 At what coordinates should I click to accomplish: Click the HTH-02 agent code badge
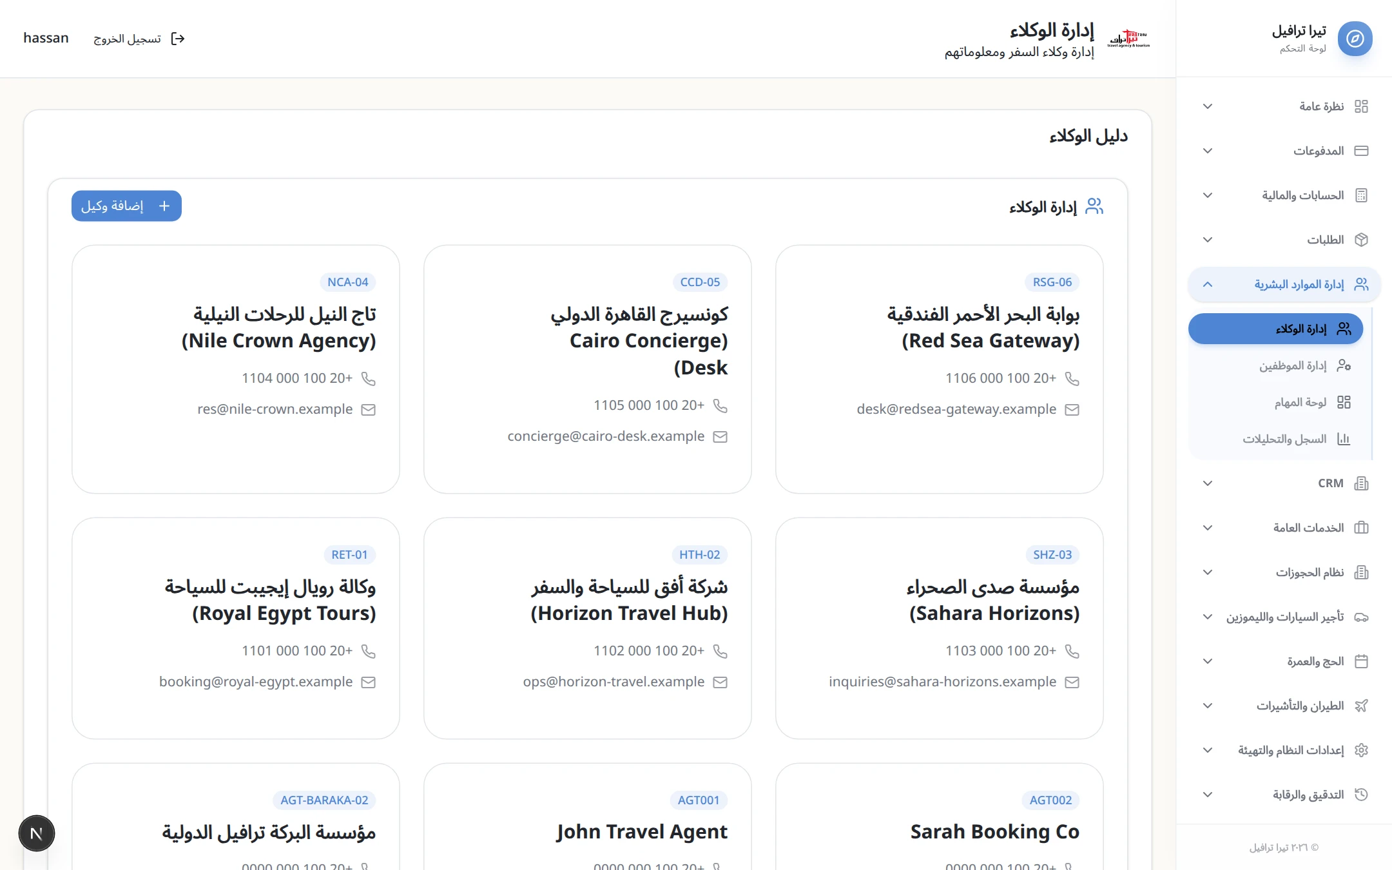pyautogui.click(x=700, y=554)
